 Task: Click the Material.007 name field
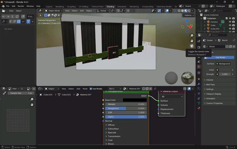(x=135, y=89)
